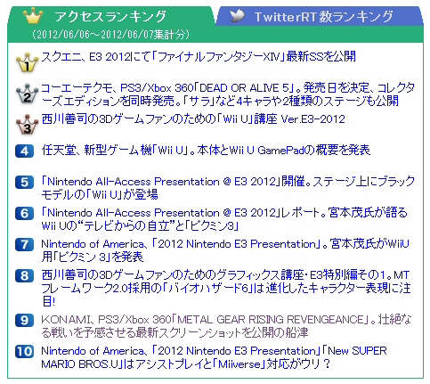
Task: Switch to the TwitterRT数ランキング tab
Action: [x=320, y=16]
